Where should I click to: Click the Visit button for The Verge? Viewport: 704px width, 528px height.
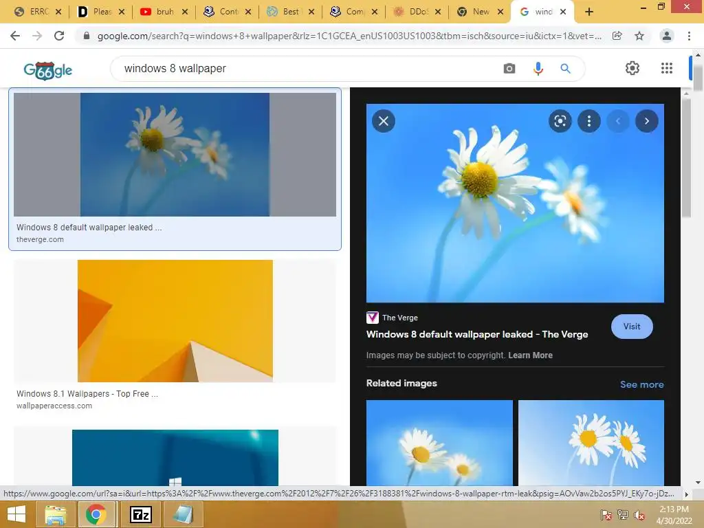[x=632, y=327]
